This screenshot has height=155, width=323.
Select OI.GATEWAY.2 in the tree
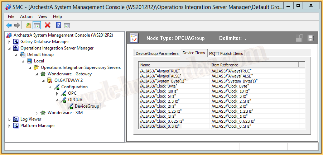(x=66, y=80)
